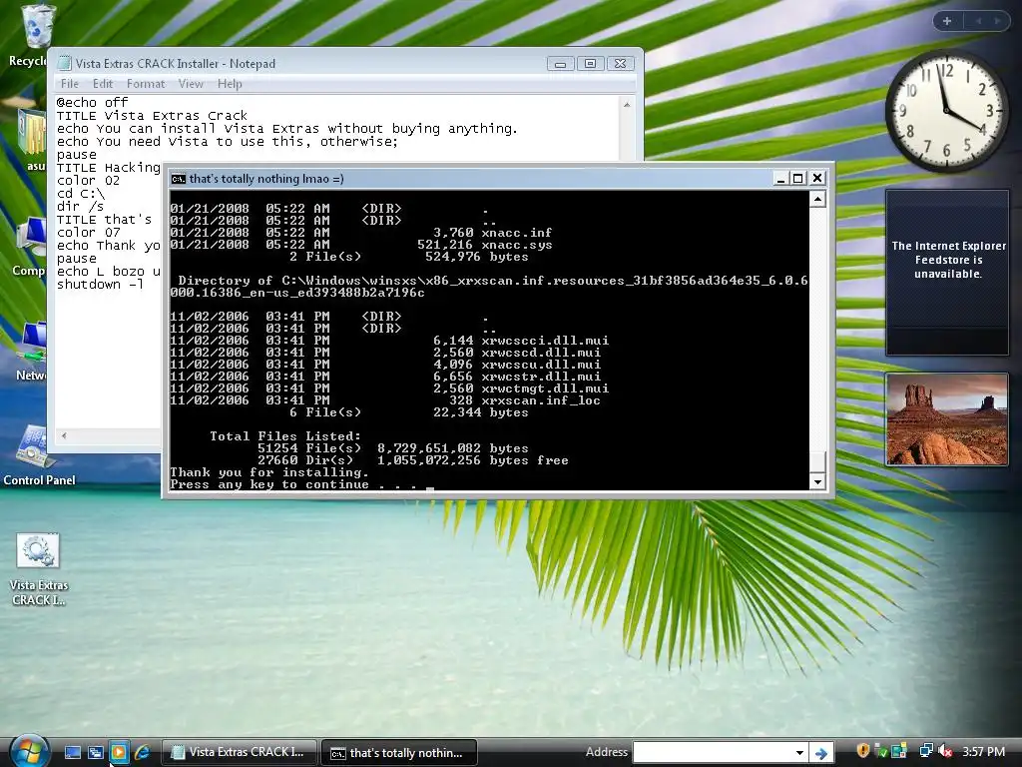
Task: Click the Sidebar next page arrow
Action: click(997, 21)
